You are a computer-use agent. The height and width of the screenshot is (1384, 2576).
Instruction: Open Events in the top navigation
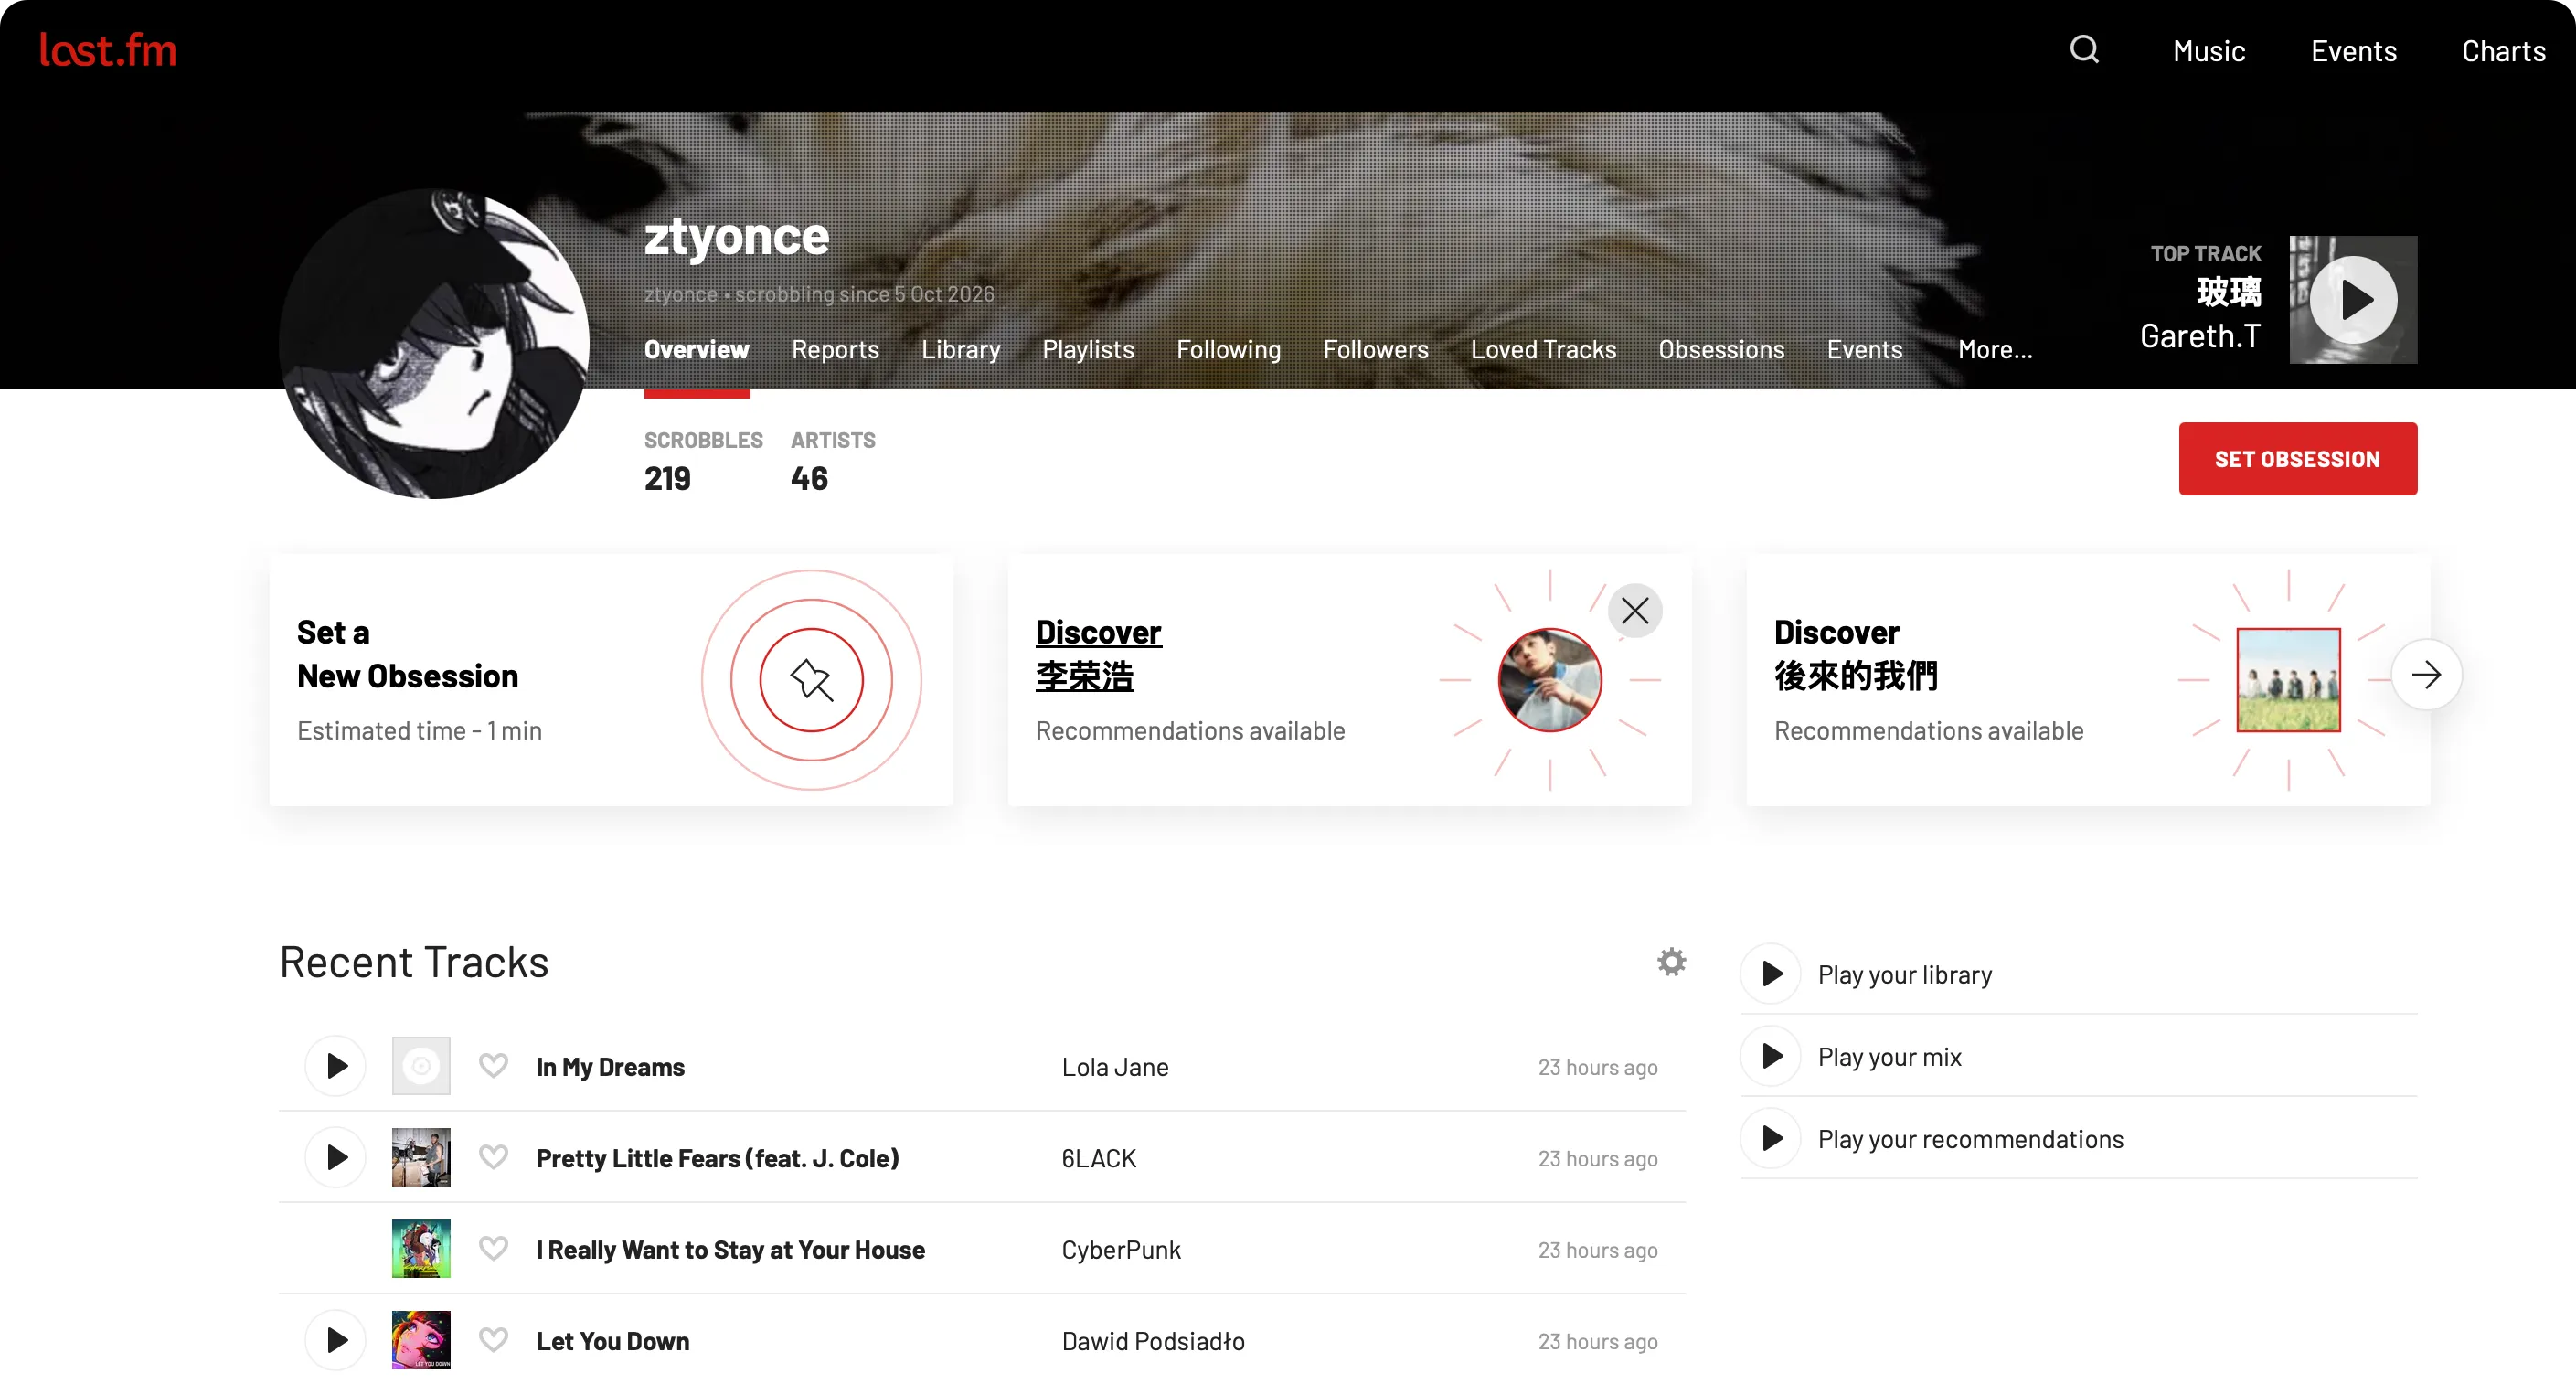(2353, 50)
